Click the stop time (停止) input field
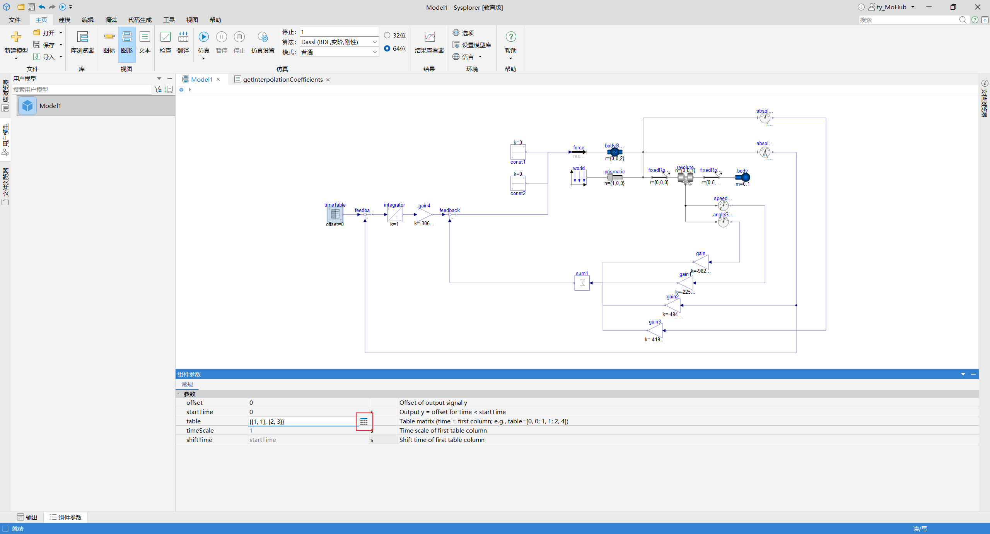Image resolution: width=990 pixels, height=534 pixels. coord(339,32)
